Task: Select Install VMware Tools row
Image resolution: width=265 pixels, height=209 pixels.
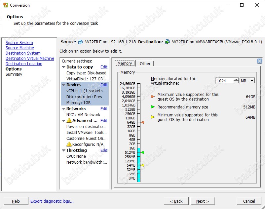Action: click(x=85, y=132)
